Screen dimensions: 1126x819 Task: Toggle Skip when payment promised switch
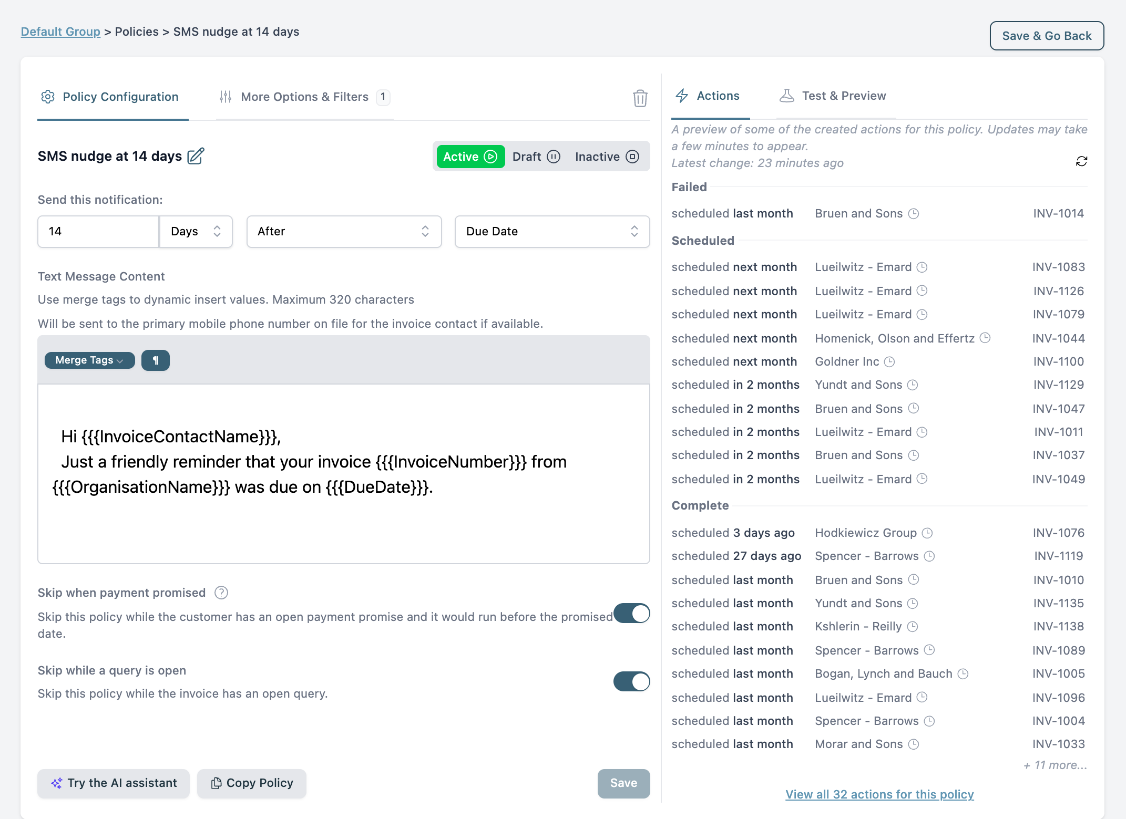point(631,613)
